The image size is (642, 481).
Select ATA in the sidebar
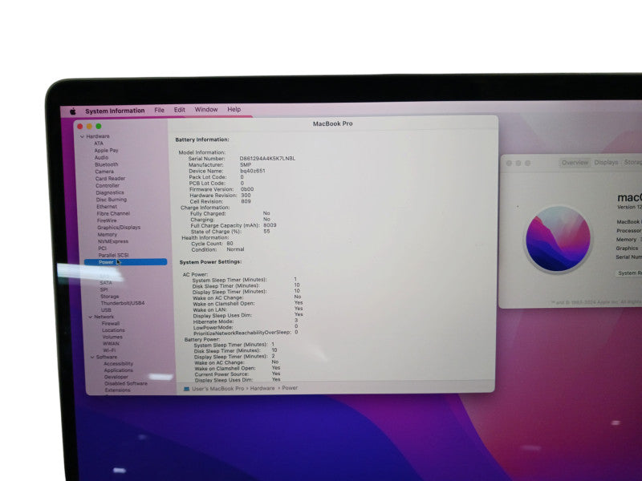click(x=99, y=143)
